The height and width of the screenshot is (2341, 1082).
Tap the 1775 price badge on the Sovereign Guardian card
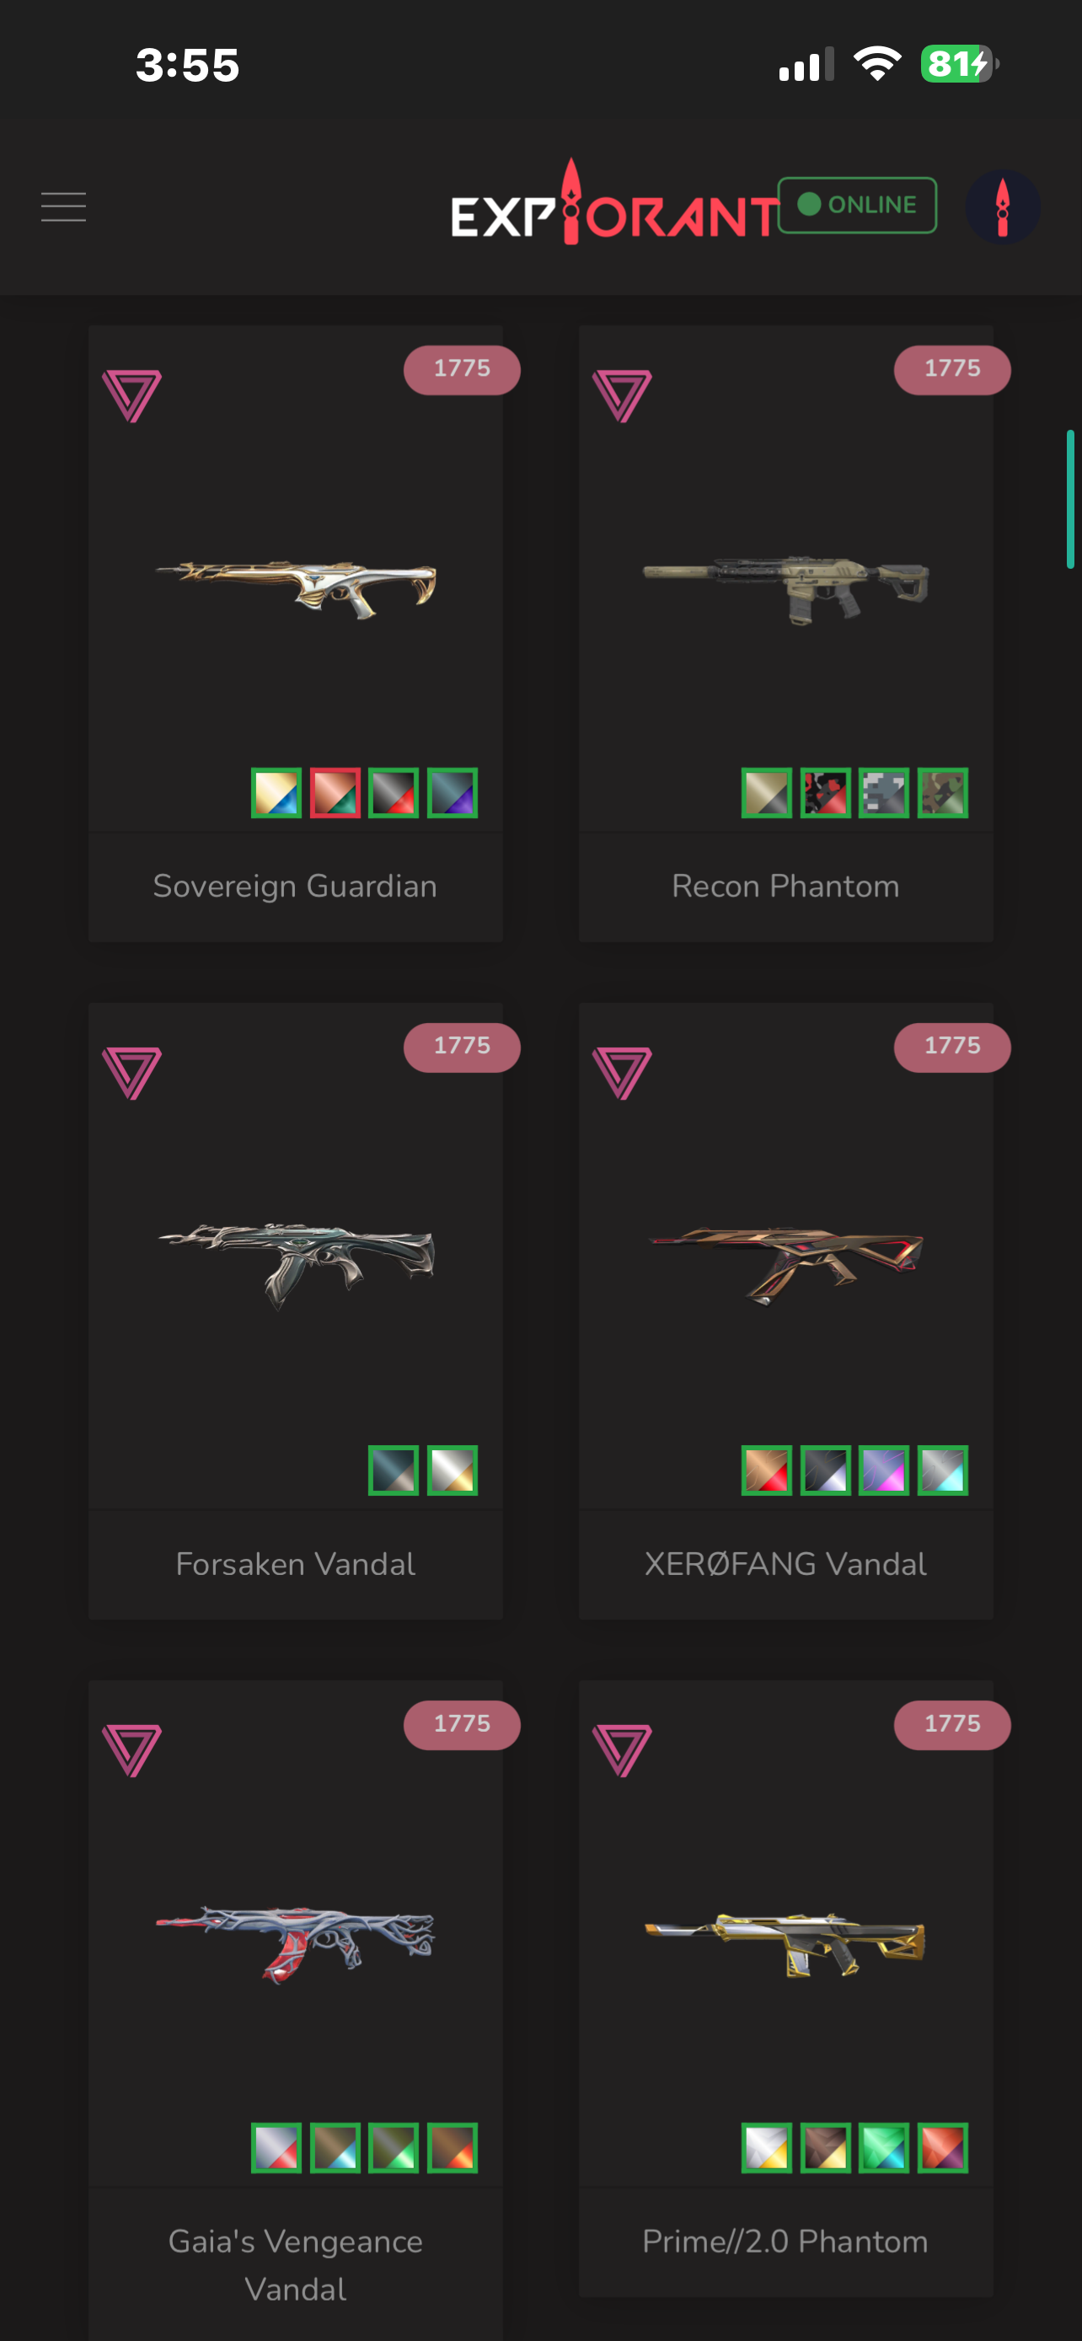point(462,370)
